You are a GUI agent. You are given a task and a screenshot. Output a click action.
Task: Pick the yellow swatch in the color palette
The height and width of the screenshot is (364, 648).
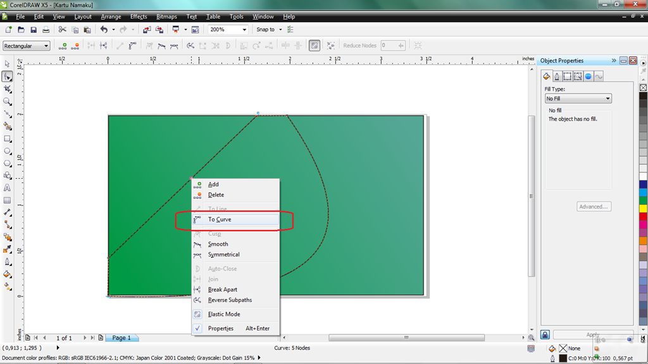644,209
